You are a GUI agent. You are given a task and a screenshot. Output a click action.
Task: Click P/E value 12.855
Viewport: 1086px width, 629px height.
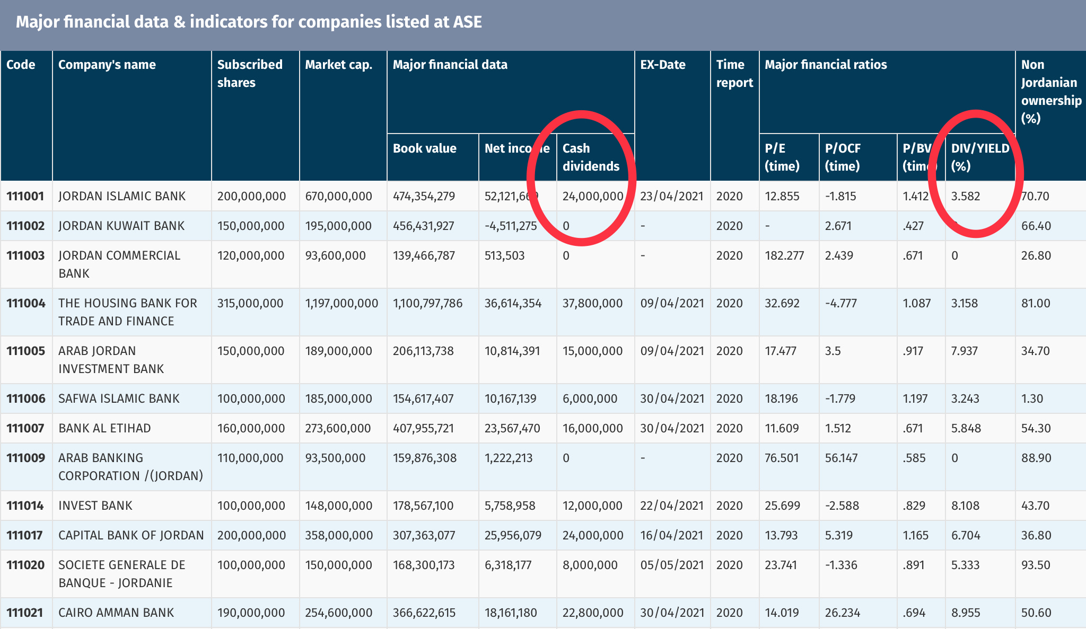click(782, 196)
